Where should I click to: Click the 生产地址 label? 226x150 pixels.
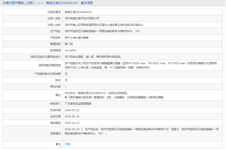tap(55, 31)
